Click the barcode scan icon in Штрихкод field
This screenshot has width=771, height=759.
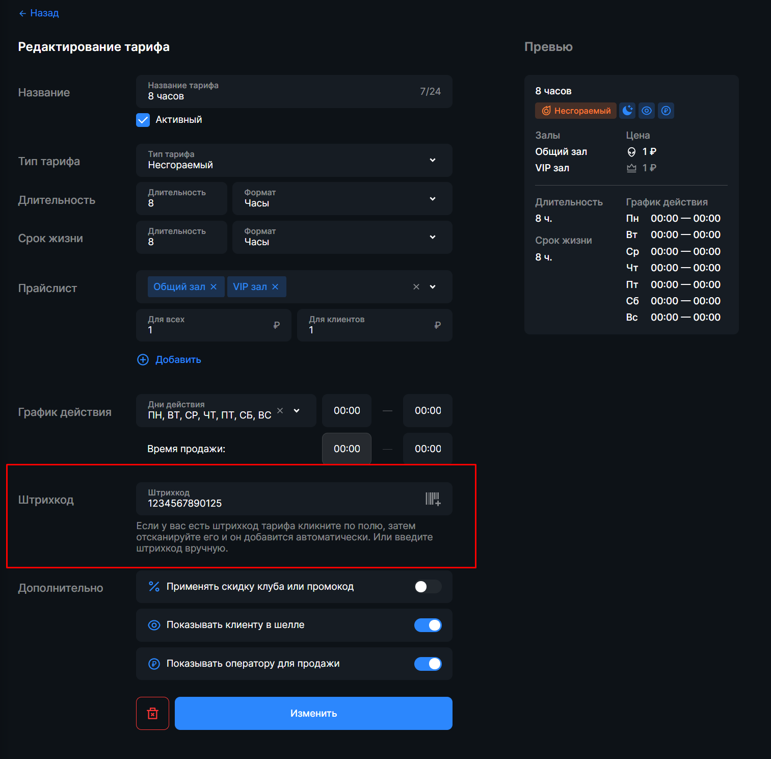(433, 499)
